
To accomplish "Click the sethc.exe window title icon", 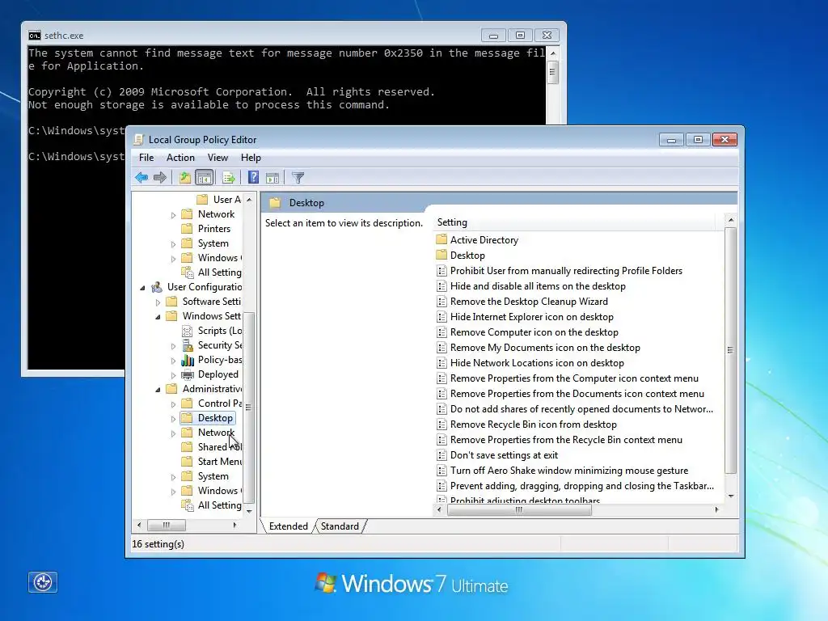I will pos(34,36).
